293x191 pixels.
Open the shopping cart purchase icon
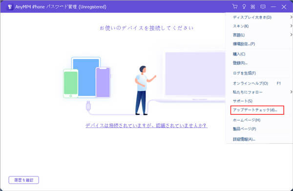click(235, 7)
